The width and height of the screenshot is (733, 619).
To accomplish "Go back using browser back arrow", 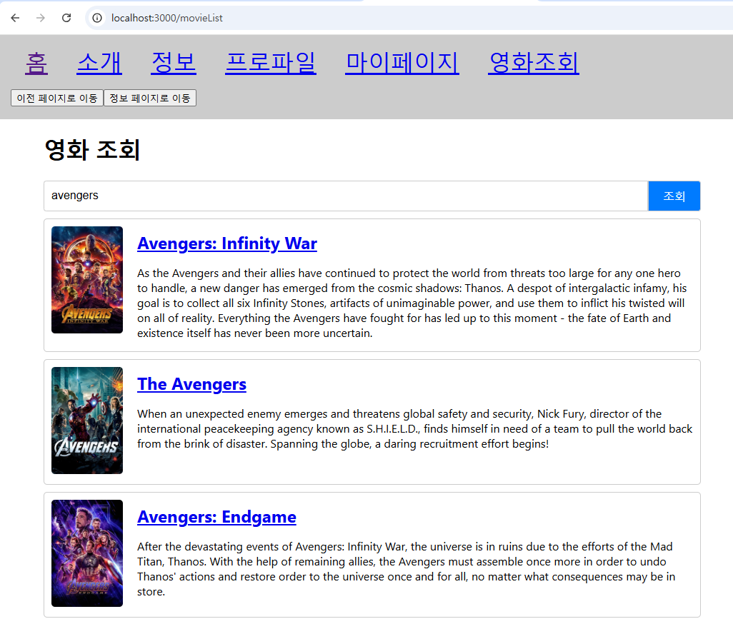I will [15, 18].
